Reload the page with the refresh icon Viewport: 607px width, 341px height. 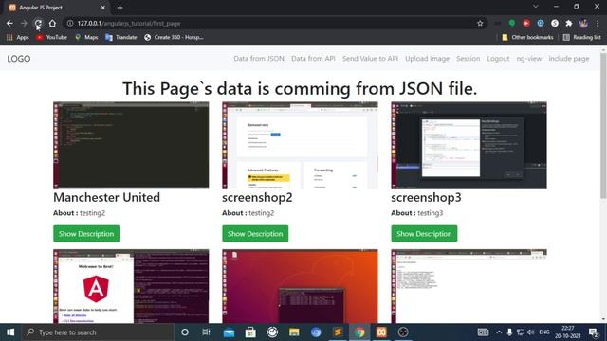pos(38,23)
